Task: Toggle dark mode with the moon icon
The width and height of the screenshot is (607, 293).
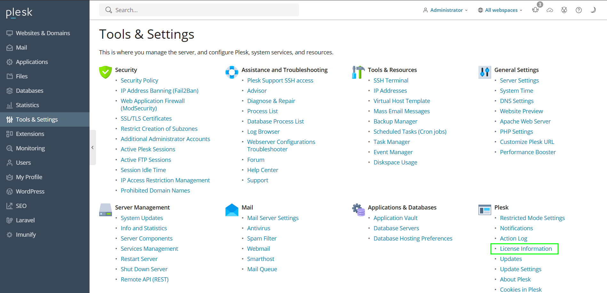Action: click(593, 10)
